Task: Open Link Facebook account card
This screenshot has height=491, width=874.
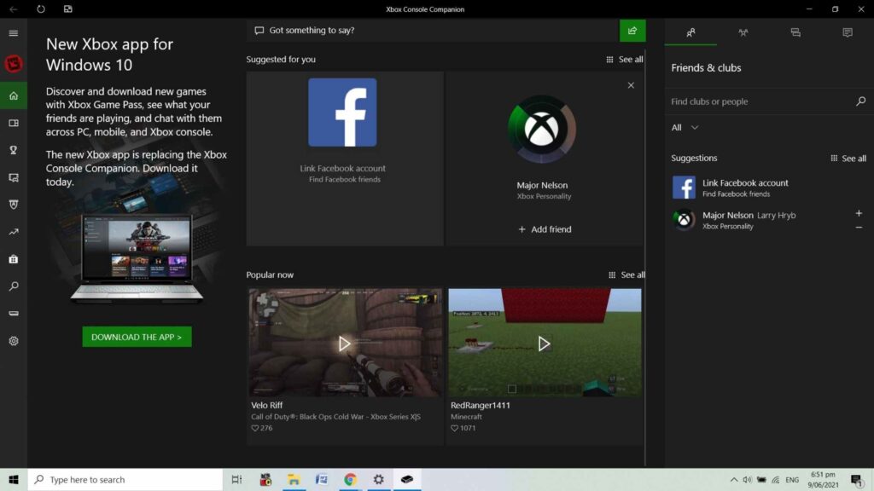Action: pos(345,158)
